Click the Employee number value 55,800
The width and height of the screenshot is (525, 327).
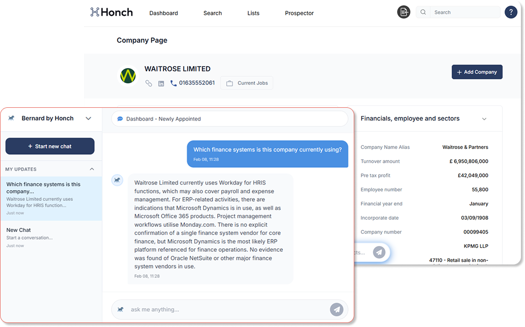[x=480, y=189]
